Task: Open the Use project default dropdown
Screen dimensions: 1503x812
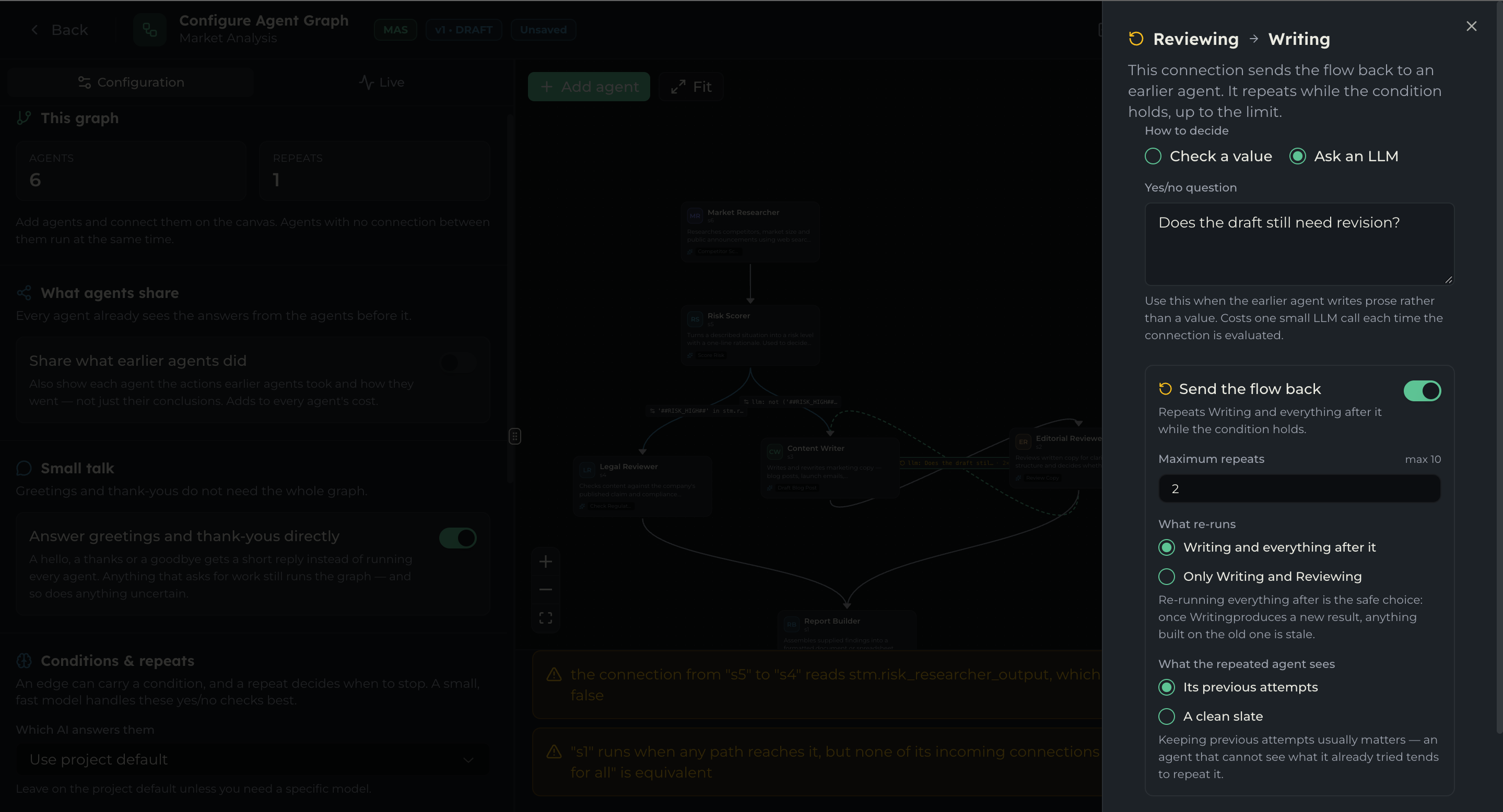Action: pyautogui.click(x=253, y=759)
